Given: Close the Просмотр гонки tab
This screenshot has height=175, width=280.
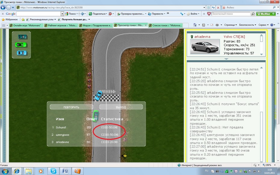Looking at the screenshot, I should tap(146, 25).
